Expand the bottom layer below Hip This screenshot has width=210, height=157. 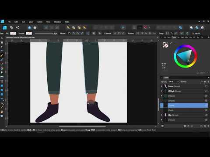161,120
